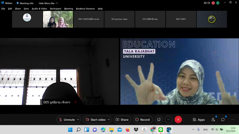Open the Audio & Video menu
Screen dimensions: 239x134
pyautogui.click(x=39, y=9)
